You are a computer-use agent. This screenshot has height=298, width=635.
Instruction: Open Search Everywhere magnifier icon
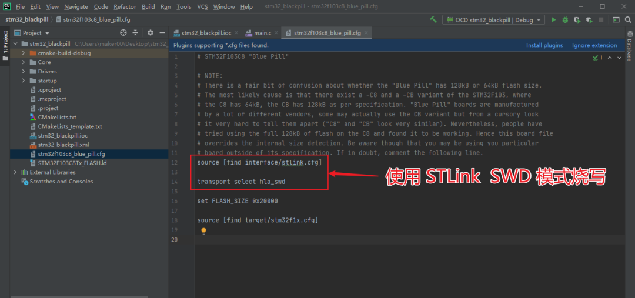point(627,19)
